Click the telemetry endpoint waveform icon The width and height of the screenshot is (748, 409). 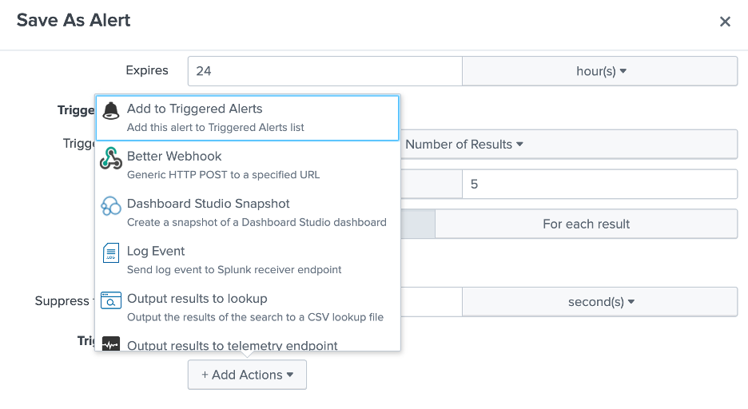pyautogui.click(x=110, y=343)
